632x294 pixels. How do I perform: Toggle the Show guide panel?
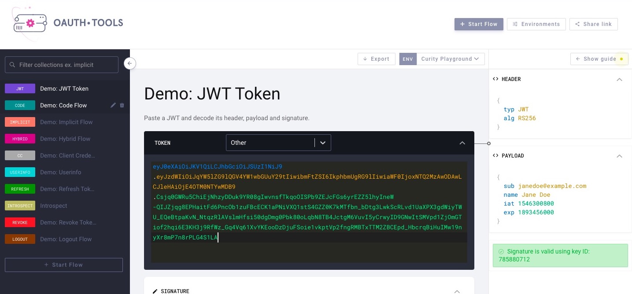click(x=599, y=59)
